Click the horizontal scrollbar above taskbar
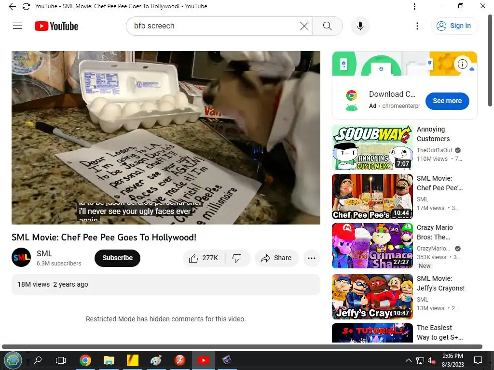Screen dimensions: 494x370 point(242,346)
